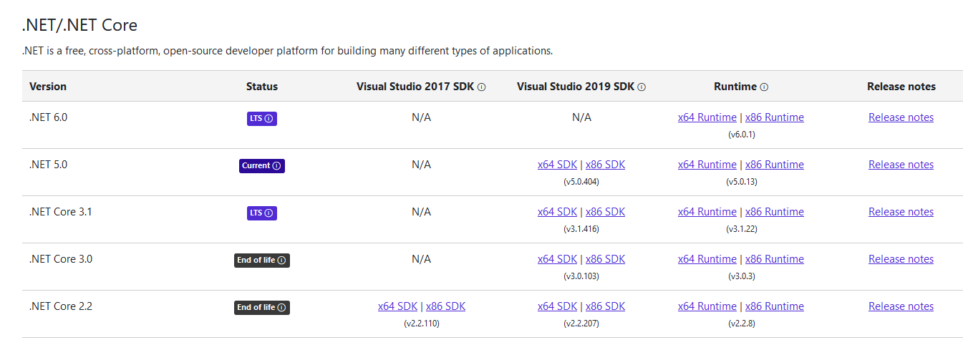Click the .NET 6.0 version cell
This screenshot has height=340, width=963.
(x=48, y=117)
